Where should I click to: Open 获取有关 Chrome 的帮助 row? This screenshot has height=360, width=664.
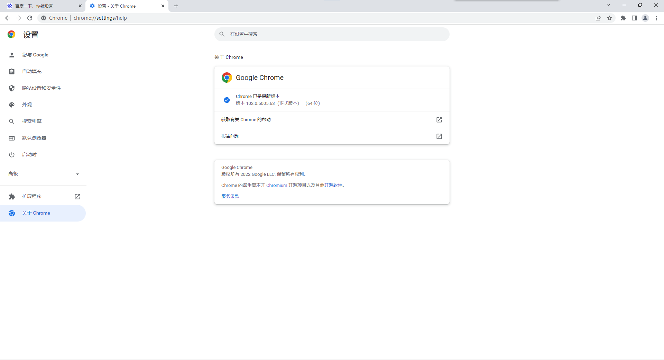332,120
